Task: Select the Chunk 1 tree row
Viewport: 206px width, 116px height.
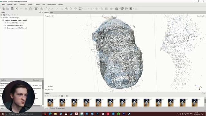Action: point(16,20)
